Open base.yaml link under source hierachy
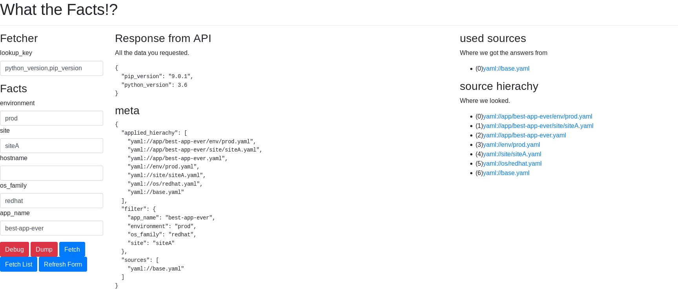The width and height of the screenshot is (678, 296). click(506, 173)
